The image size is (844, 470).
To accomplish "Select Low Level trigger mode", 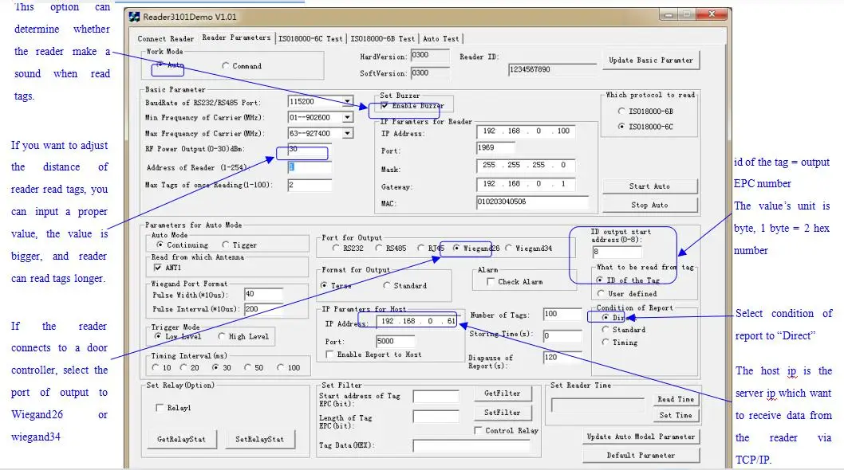I will click(158, 336).
